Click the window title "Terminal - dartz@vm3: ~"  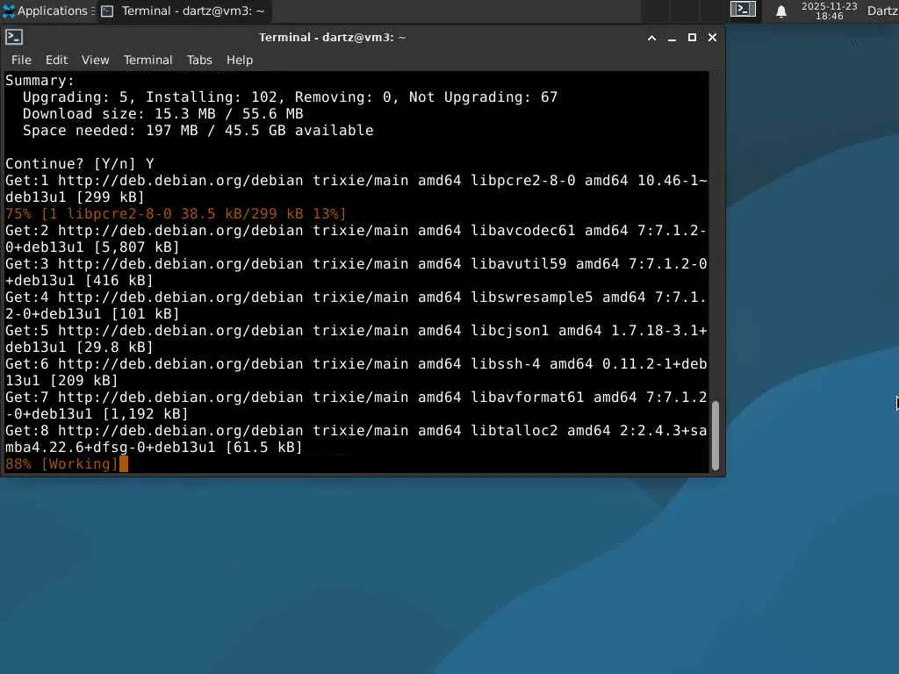click(333, 37)
